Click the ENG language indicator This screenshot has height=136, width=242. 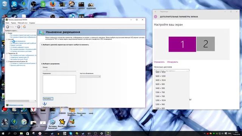[x=230, y=133]
